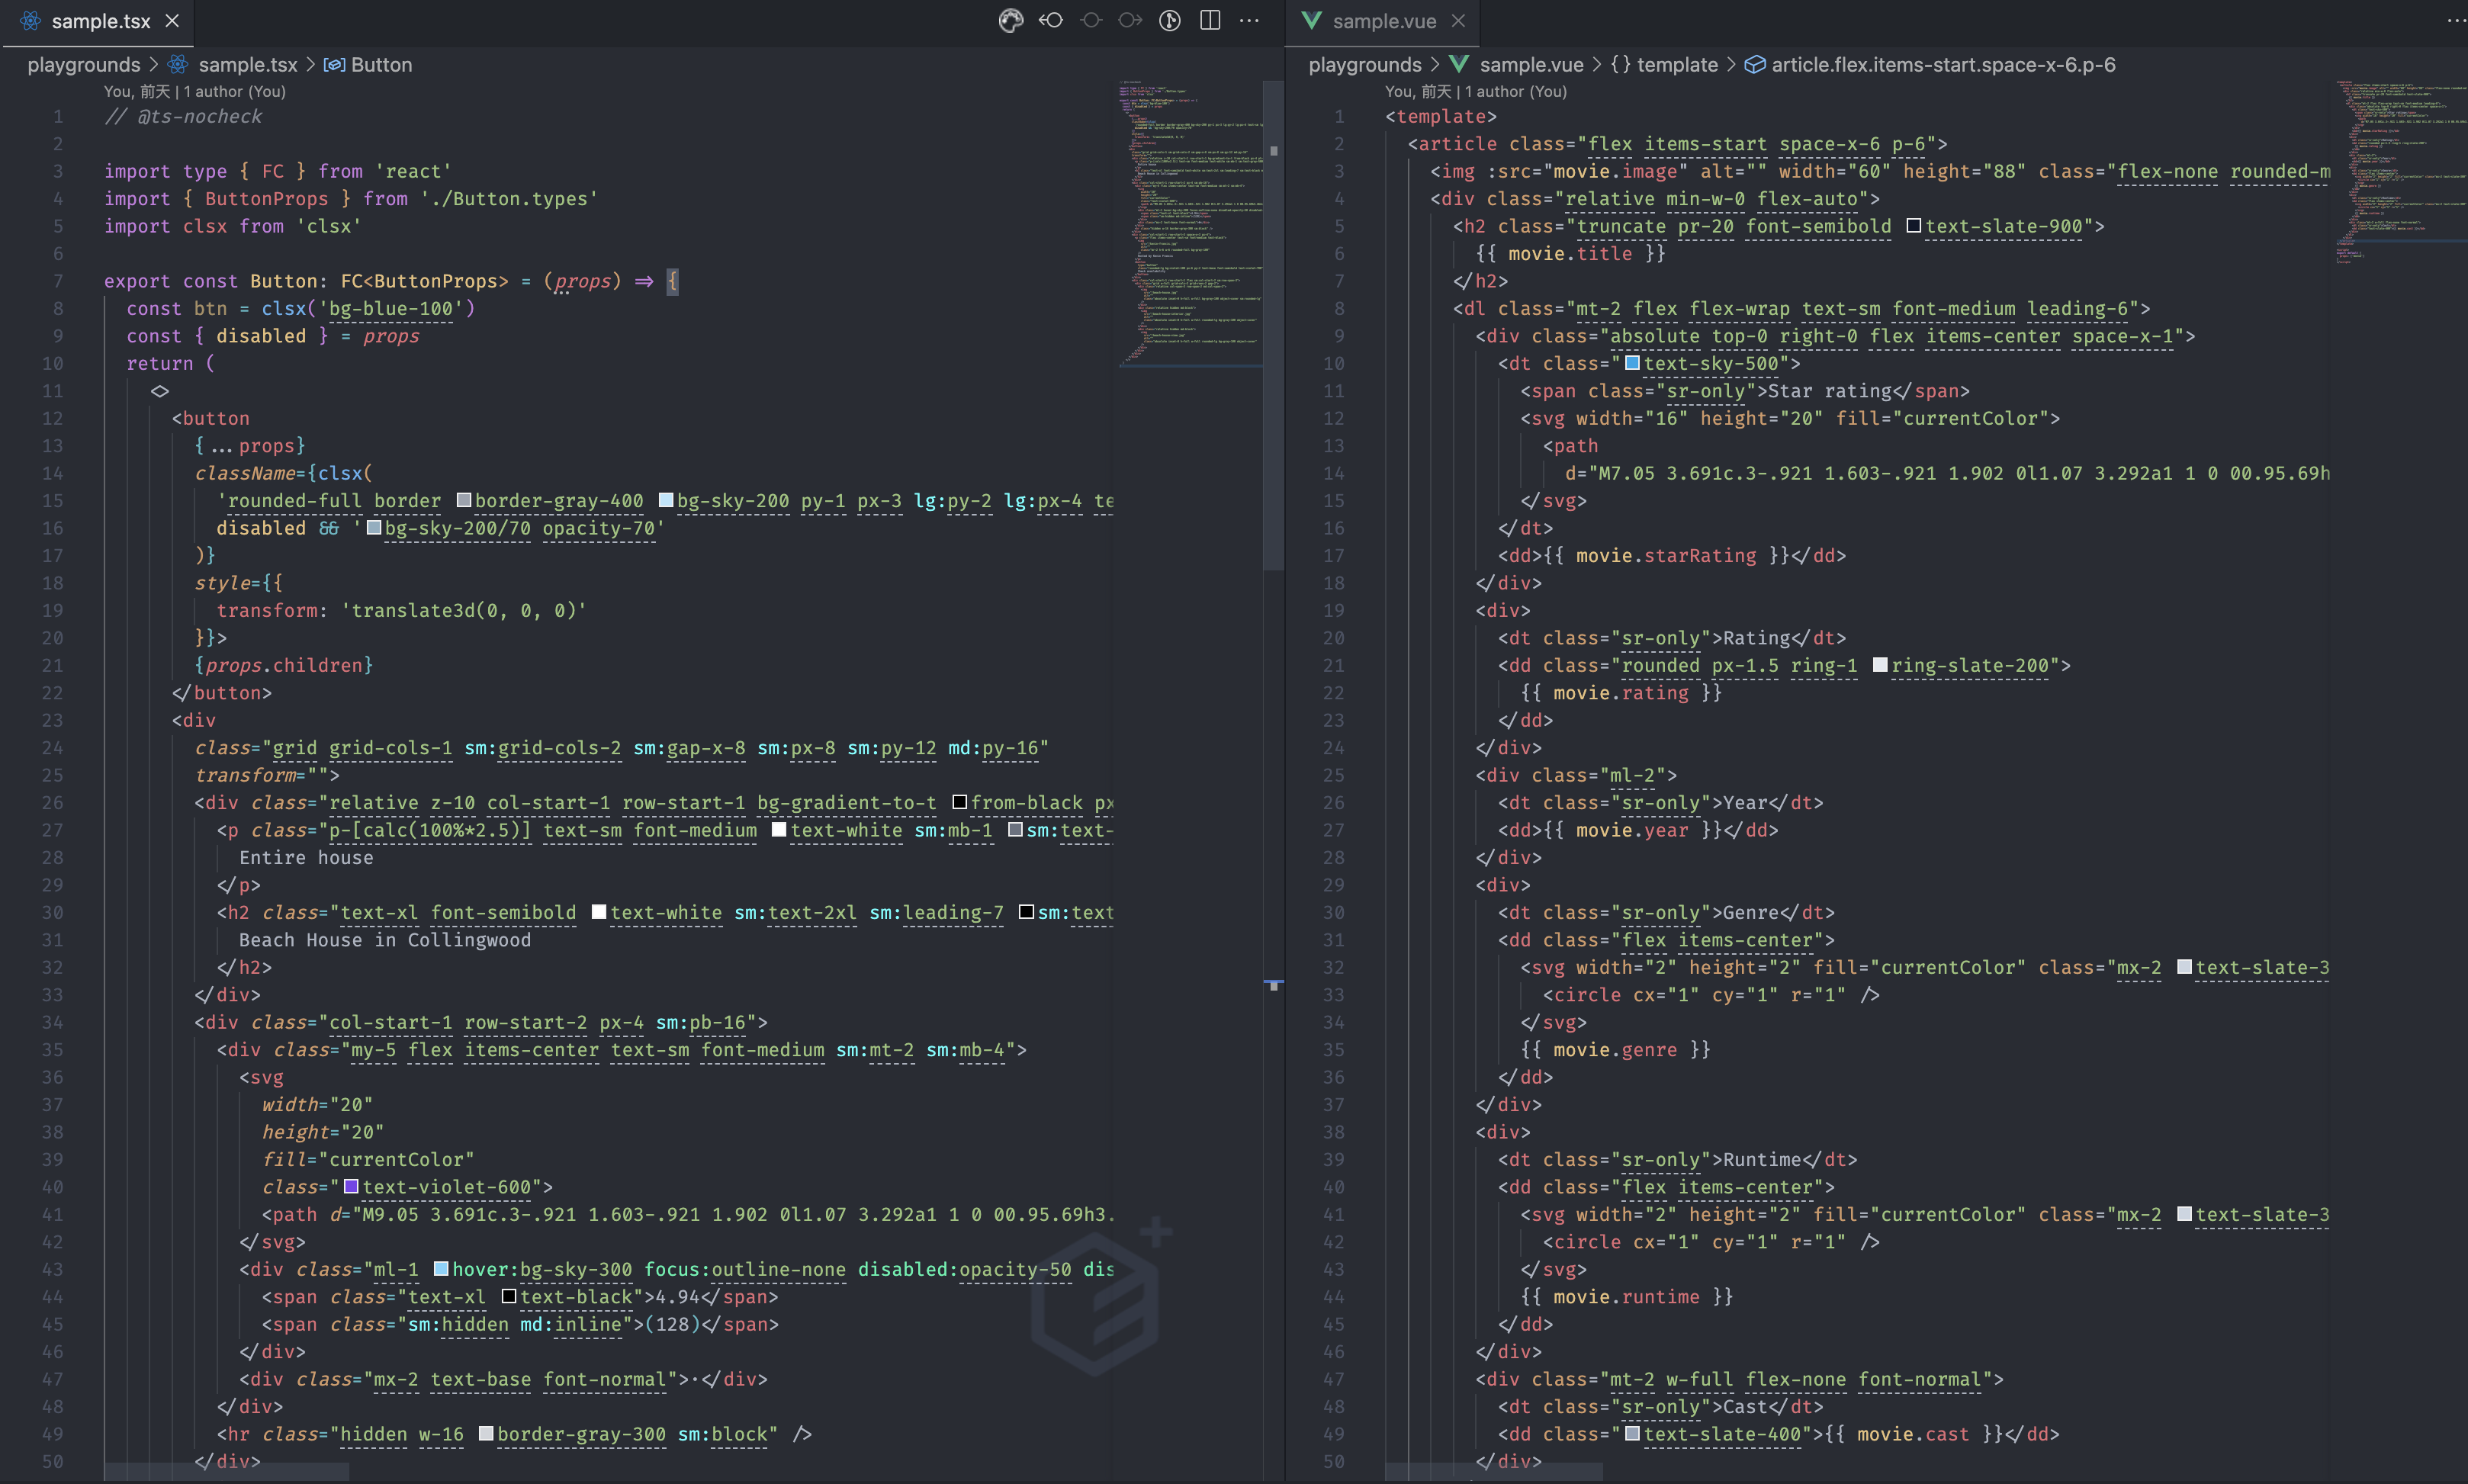Click article.flex.items-start breadcrumb item

coord(1942,65)
